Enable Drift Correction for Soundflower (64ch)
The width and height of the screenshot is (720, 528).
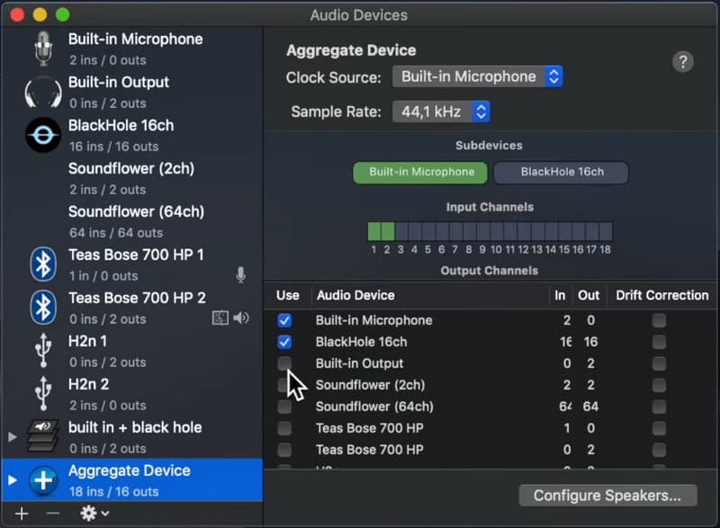(x=659, y=407)
